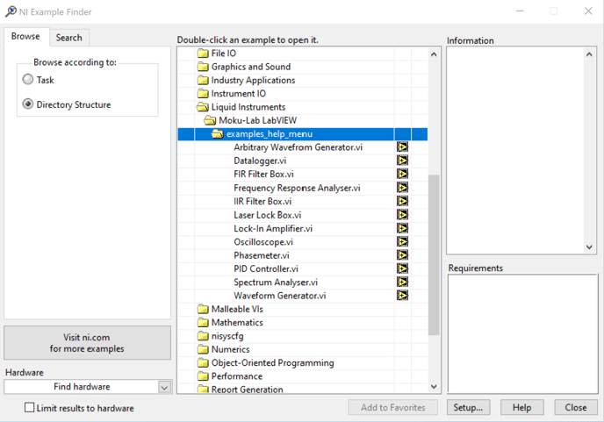604x422 pixels.
Task: Select Spectrum Analyser.vi example name
Action: 276,283
